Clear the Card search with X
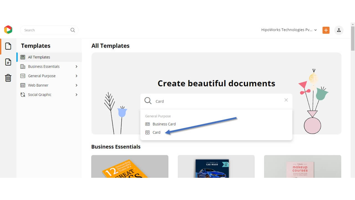355x200 pixels. point(286,100)
